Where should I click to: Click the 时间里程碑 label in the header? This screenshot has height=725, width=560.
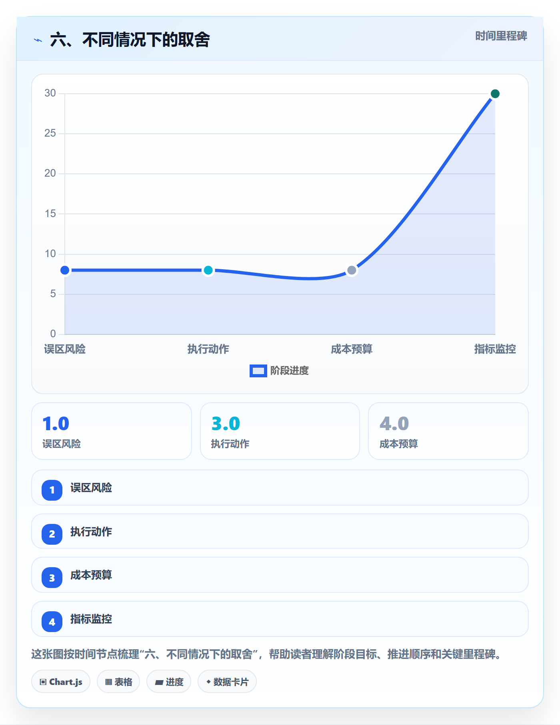click(501, 36)
